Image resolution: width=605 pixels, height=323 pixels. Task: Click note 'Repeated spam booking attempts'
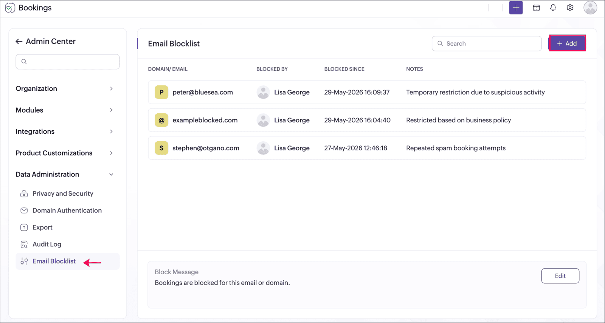point(456,148)
